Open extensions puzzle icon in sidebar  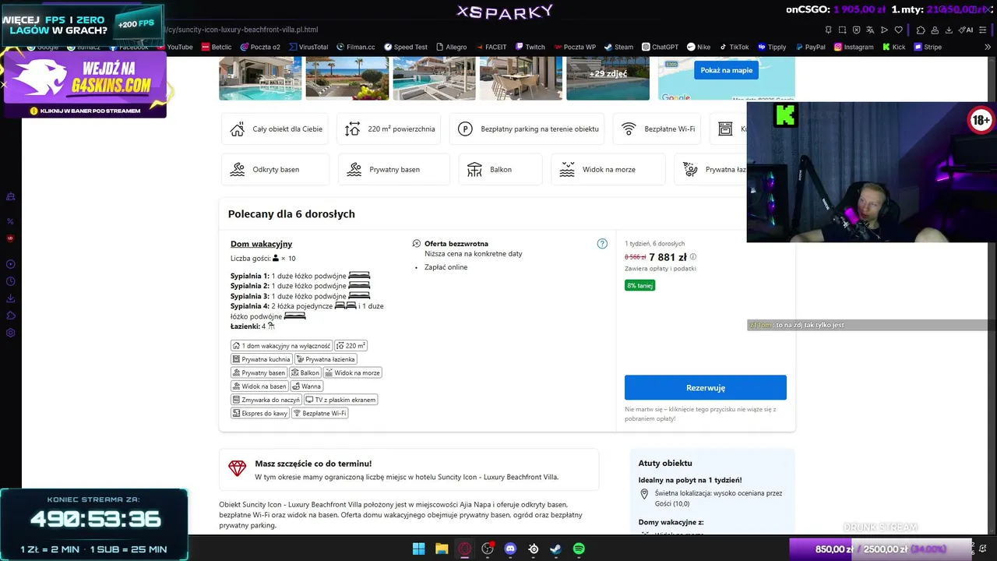[10, 316]
